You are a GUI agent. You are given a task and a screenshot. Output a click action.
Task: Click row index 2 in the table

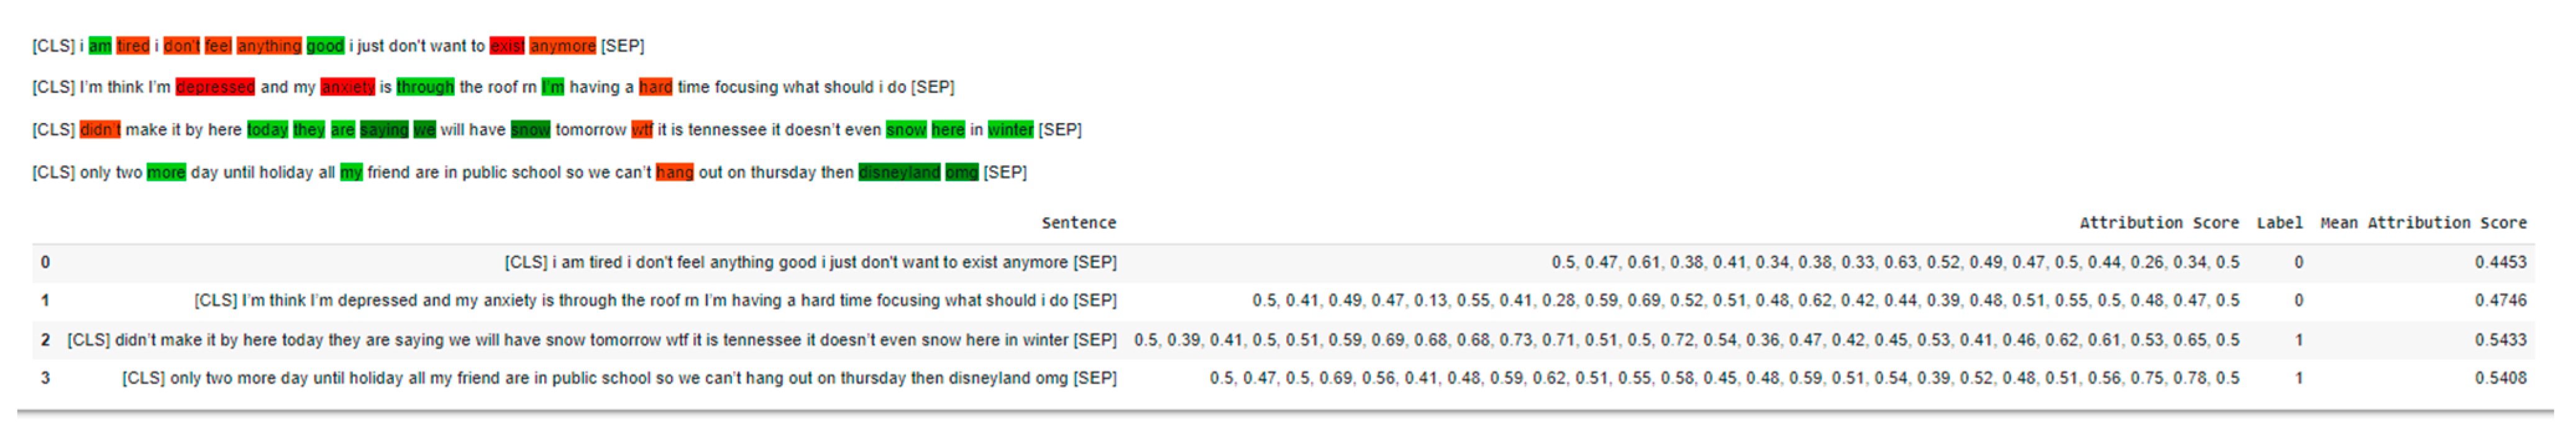[x=45, y=340]
